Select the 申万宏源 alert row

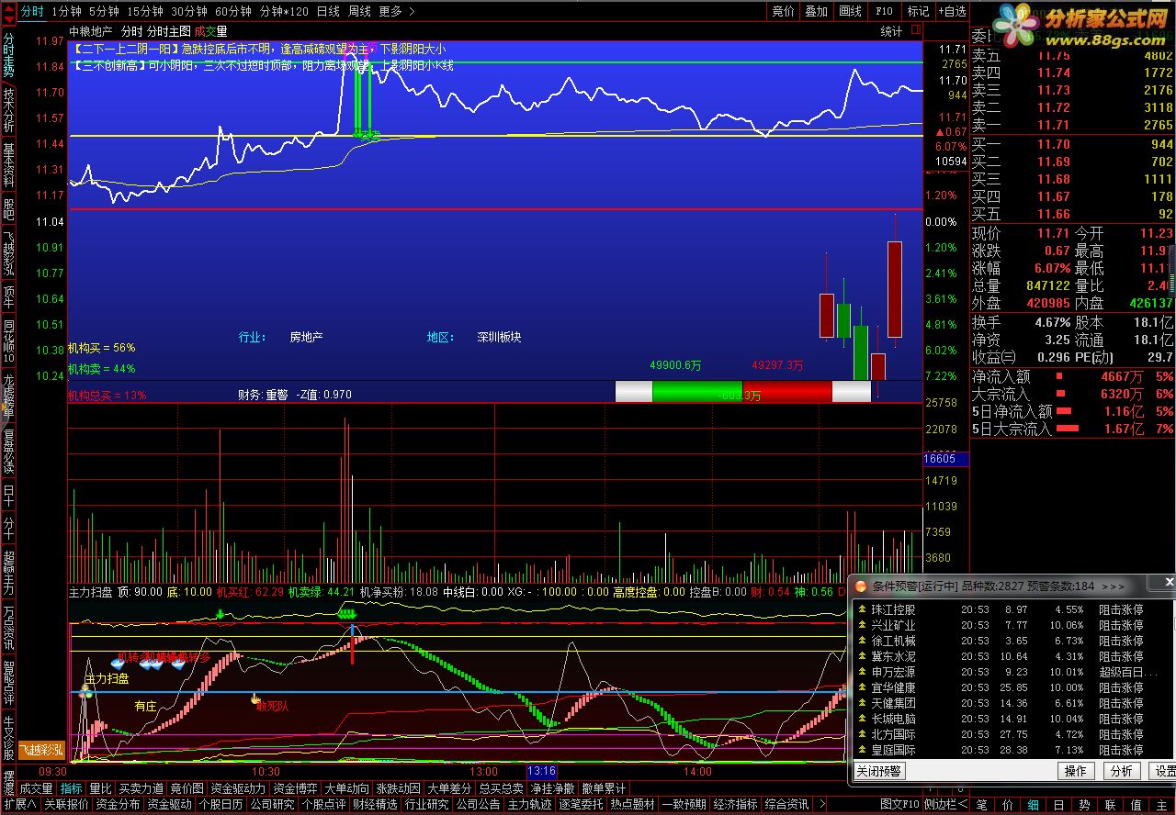[x=1012, y=672]
